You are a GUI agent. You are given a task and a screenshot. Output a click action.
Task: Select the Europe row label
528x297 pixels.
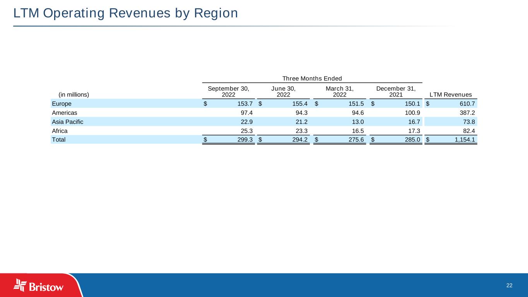point(62,104)
